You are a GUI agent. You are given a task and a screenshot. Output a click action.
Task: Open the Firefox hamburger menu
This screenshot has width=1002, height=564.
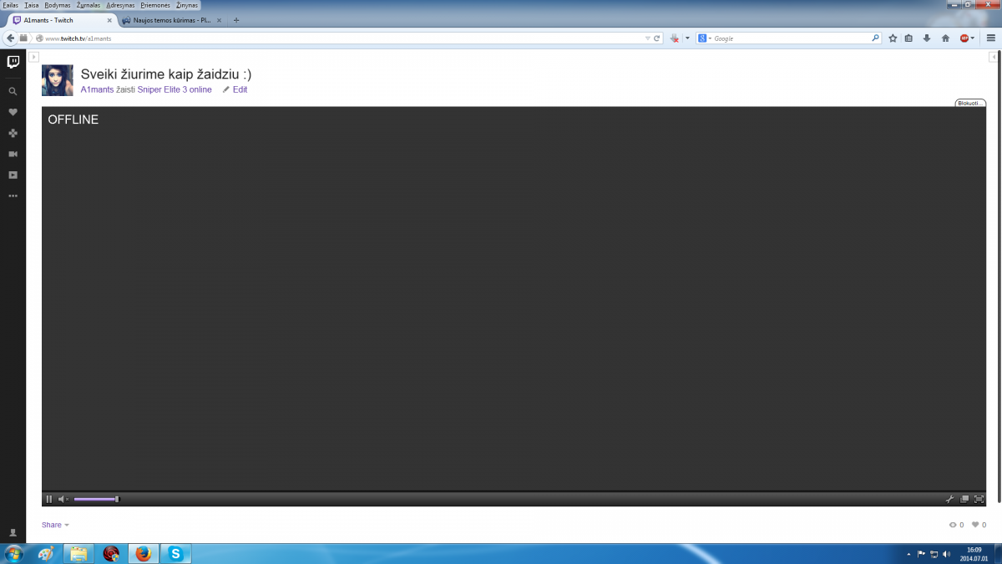click(990, 38)
